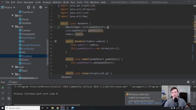
Task: Open Run panel settings gear
Action: 188,82
